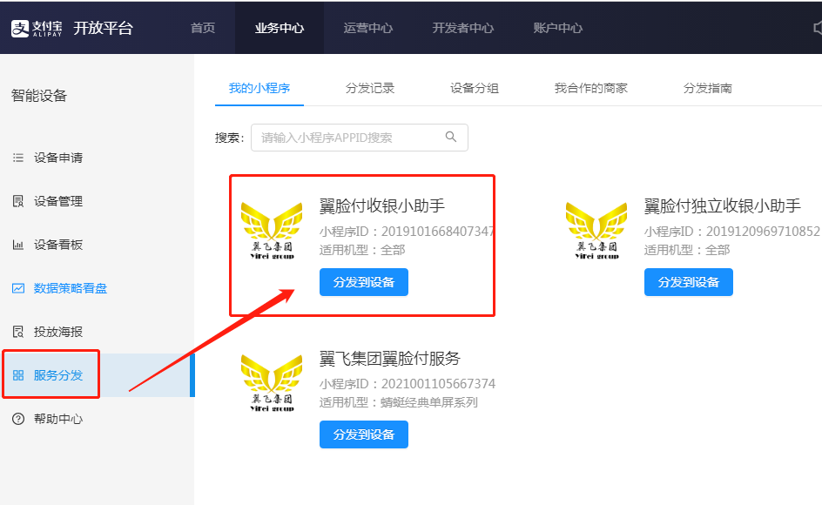Open 数据策略看盘 in the sidebar
Screen dimensions: 822x505
pyautogui.click(x=71, y=288)
